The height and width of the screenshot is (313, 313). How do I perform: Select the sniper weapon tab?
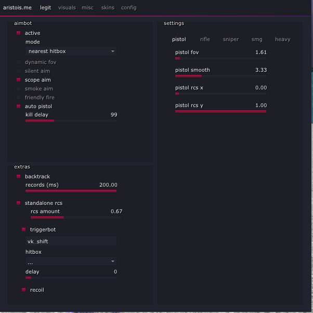pyautogui.click(x=231, y=40)
